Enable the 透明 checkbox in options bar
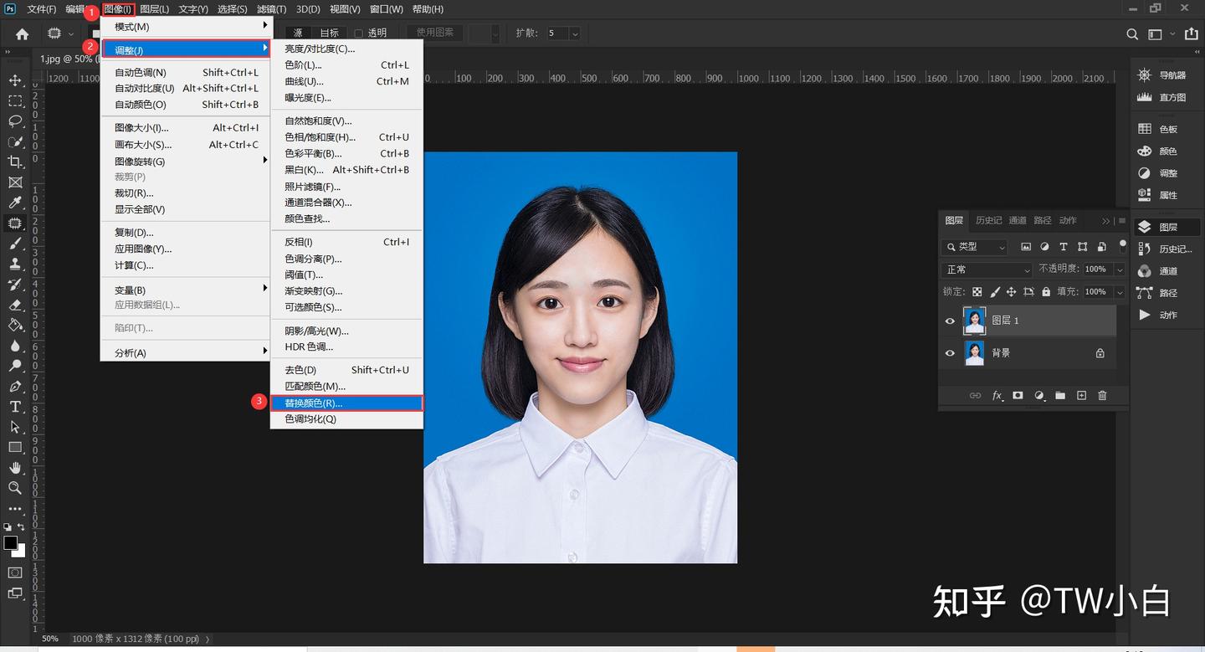This screenshot has width=1205, height=652. [x=359, y=33]
